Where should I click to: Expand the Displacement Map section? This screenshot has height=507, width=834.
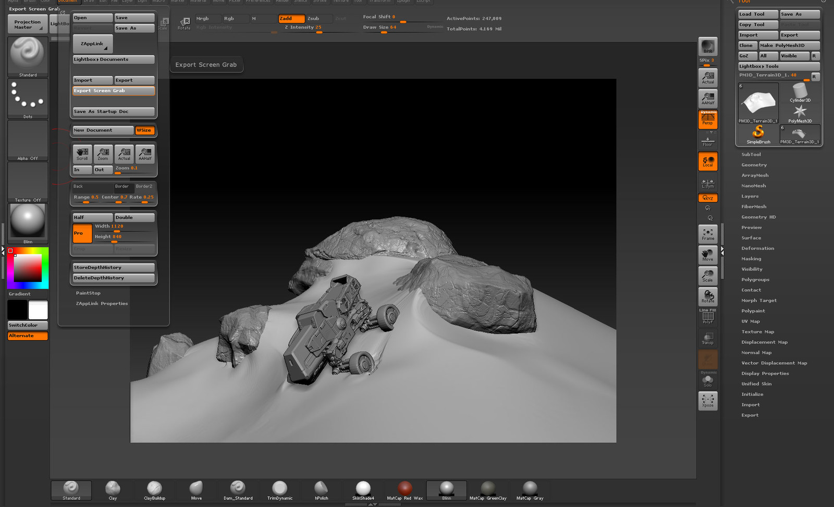765,342
